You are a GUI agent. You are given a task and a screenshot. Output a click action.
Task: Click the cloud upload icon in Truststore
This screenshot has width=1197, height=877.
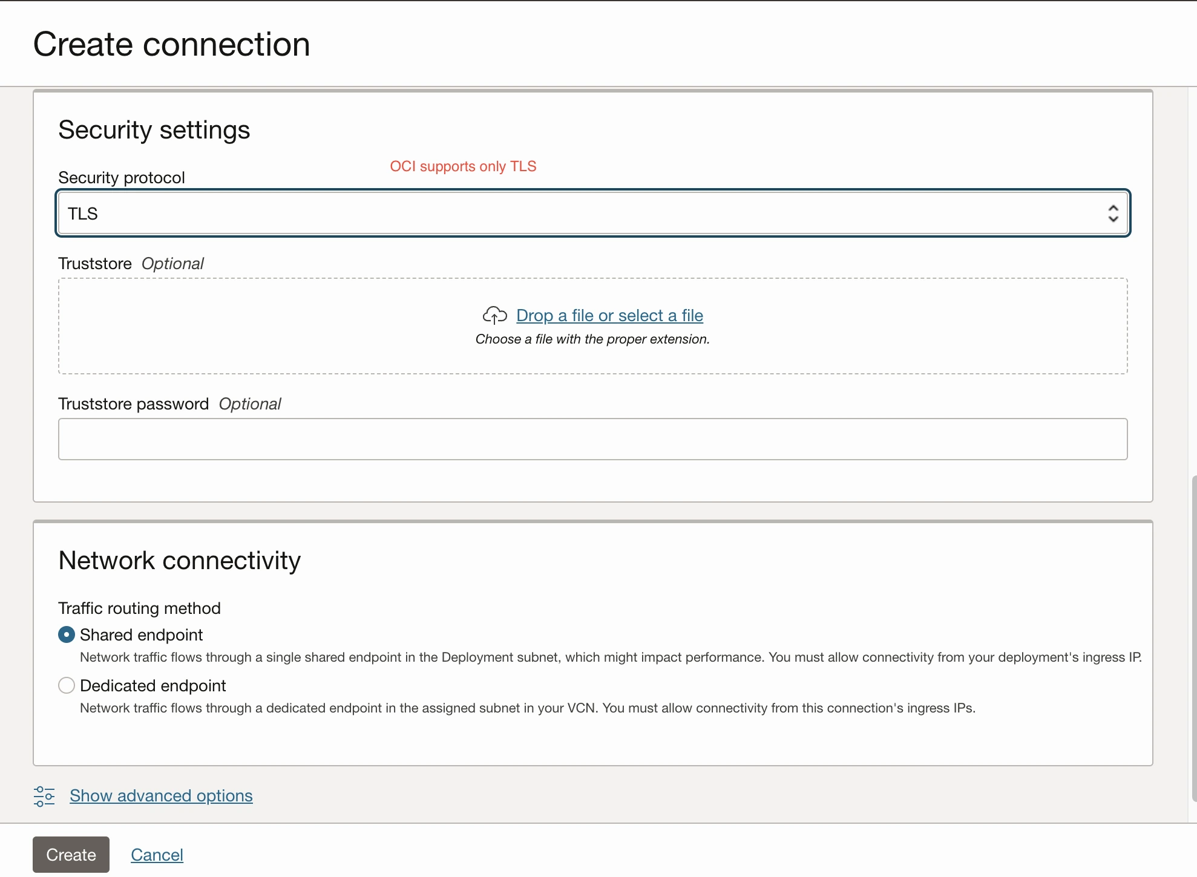pyautogui.click(x=494, y=315)
